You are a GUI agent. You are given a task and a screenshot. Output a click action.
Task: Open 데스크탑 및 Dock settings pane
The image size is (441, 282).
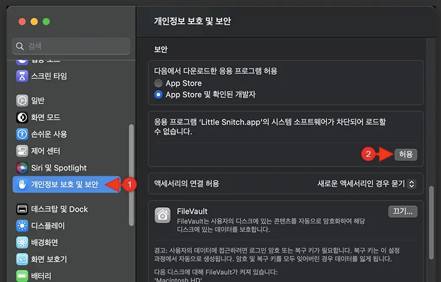pos(67,209)
